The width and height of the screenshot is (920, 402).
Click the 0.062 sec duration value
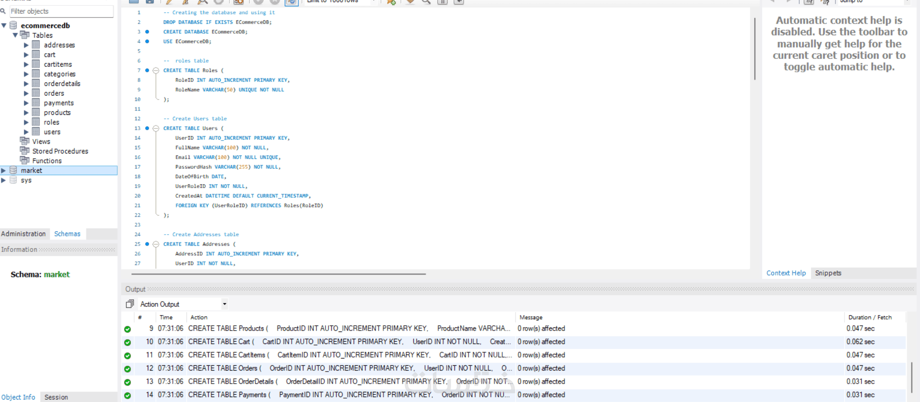[860, 342]
